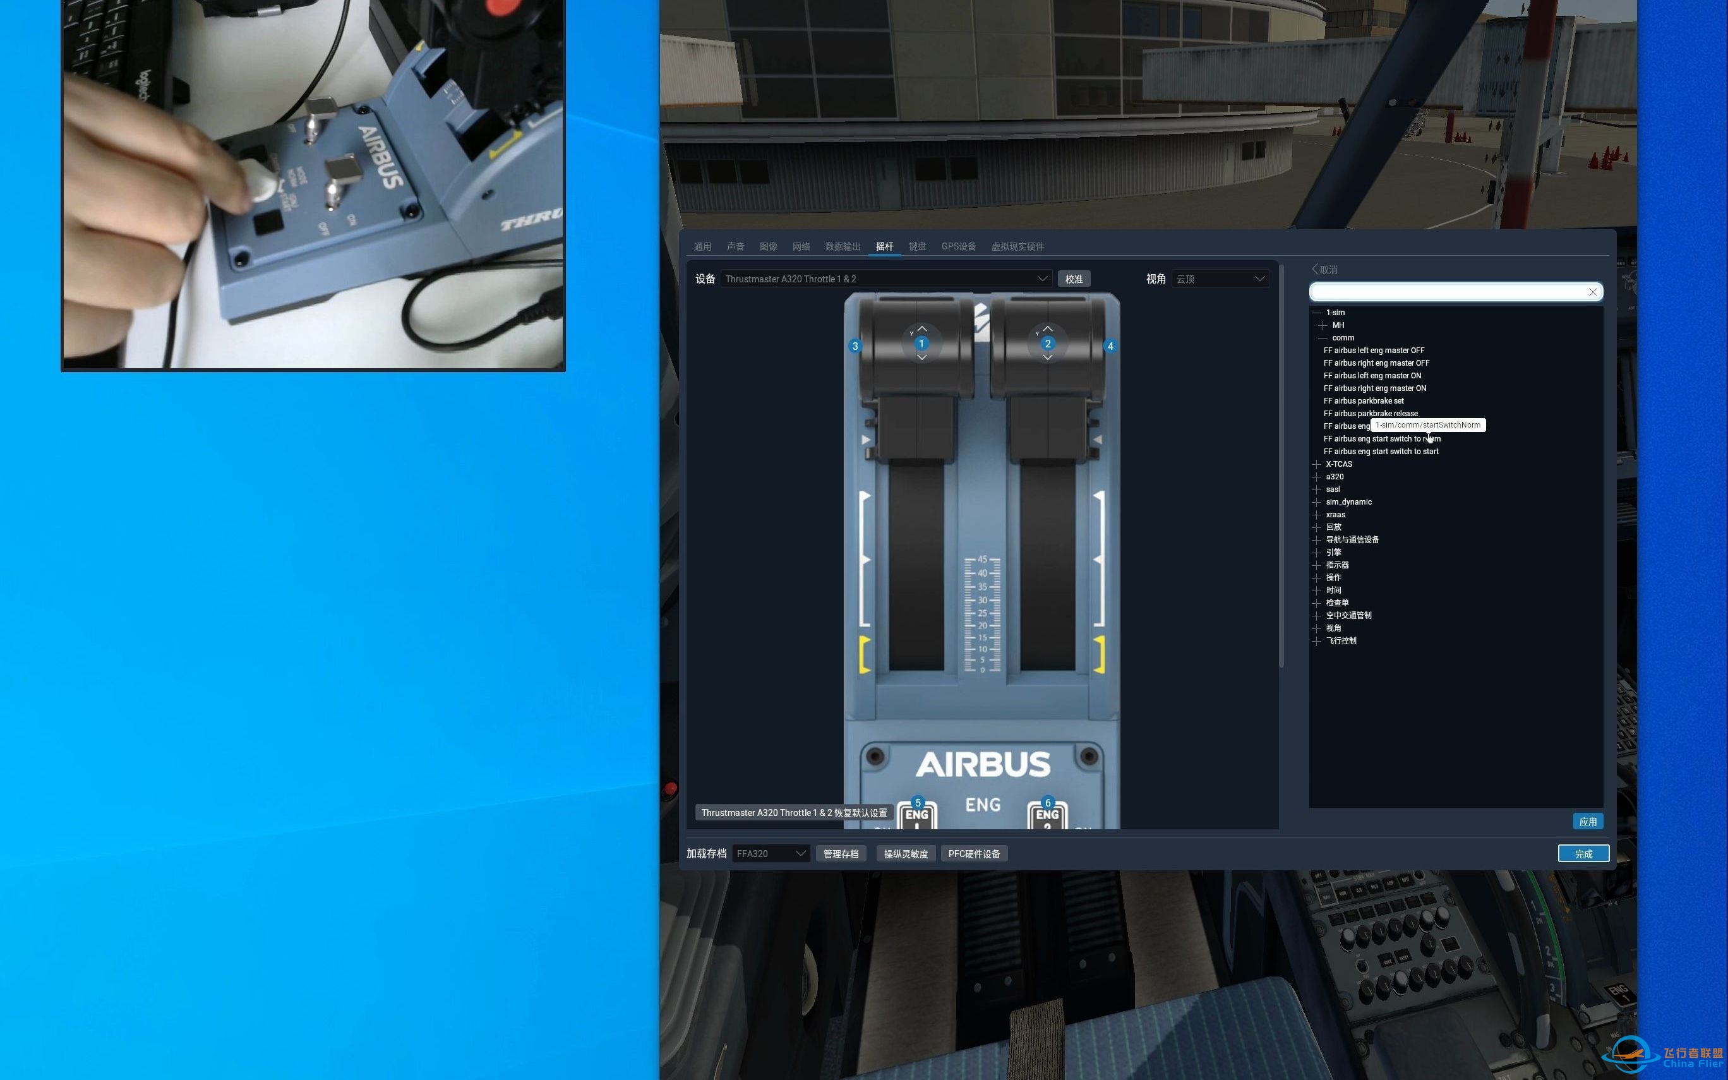Viewport: 1728px width, 1080px height.
Task: Expand the 回放 tree node
Action: pyautogui.click(x=1317, y=527)
